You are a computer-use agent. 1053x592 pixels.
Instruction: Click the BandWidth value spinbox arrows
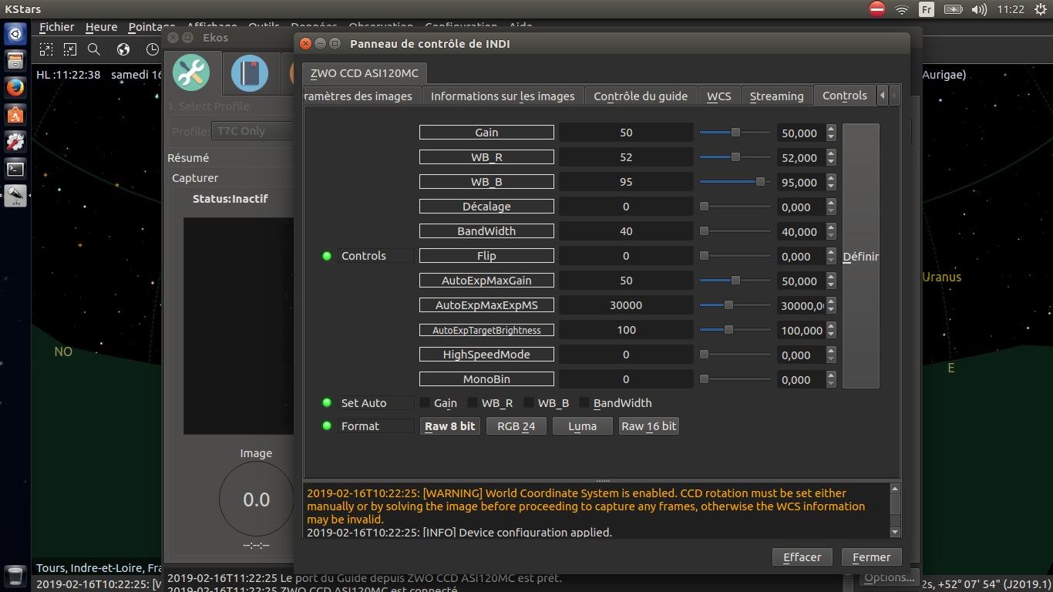click(831, 231)
